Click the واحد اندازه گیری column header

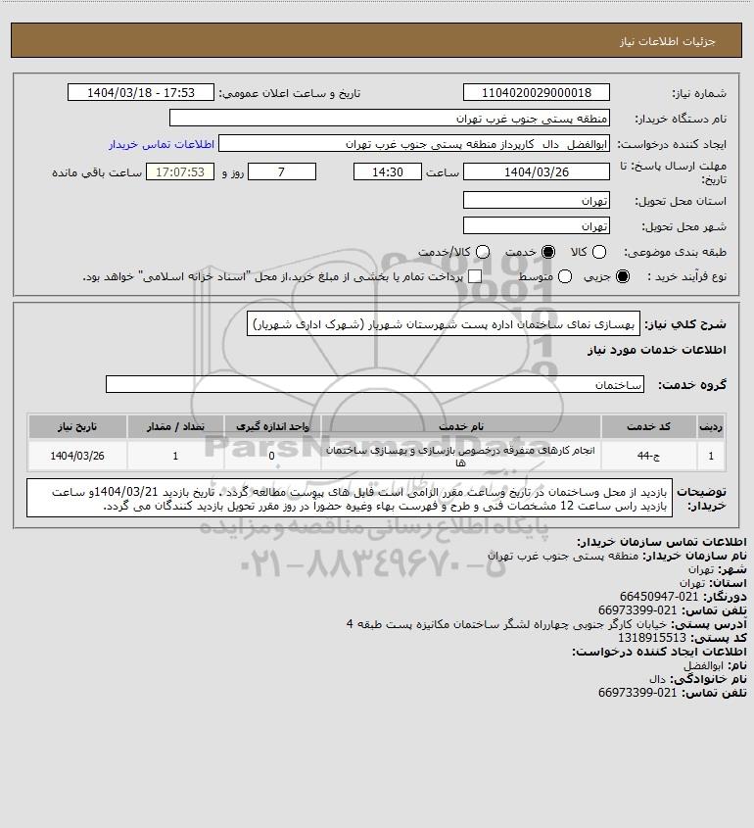click(272, 426)
